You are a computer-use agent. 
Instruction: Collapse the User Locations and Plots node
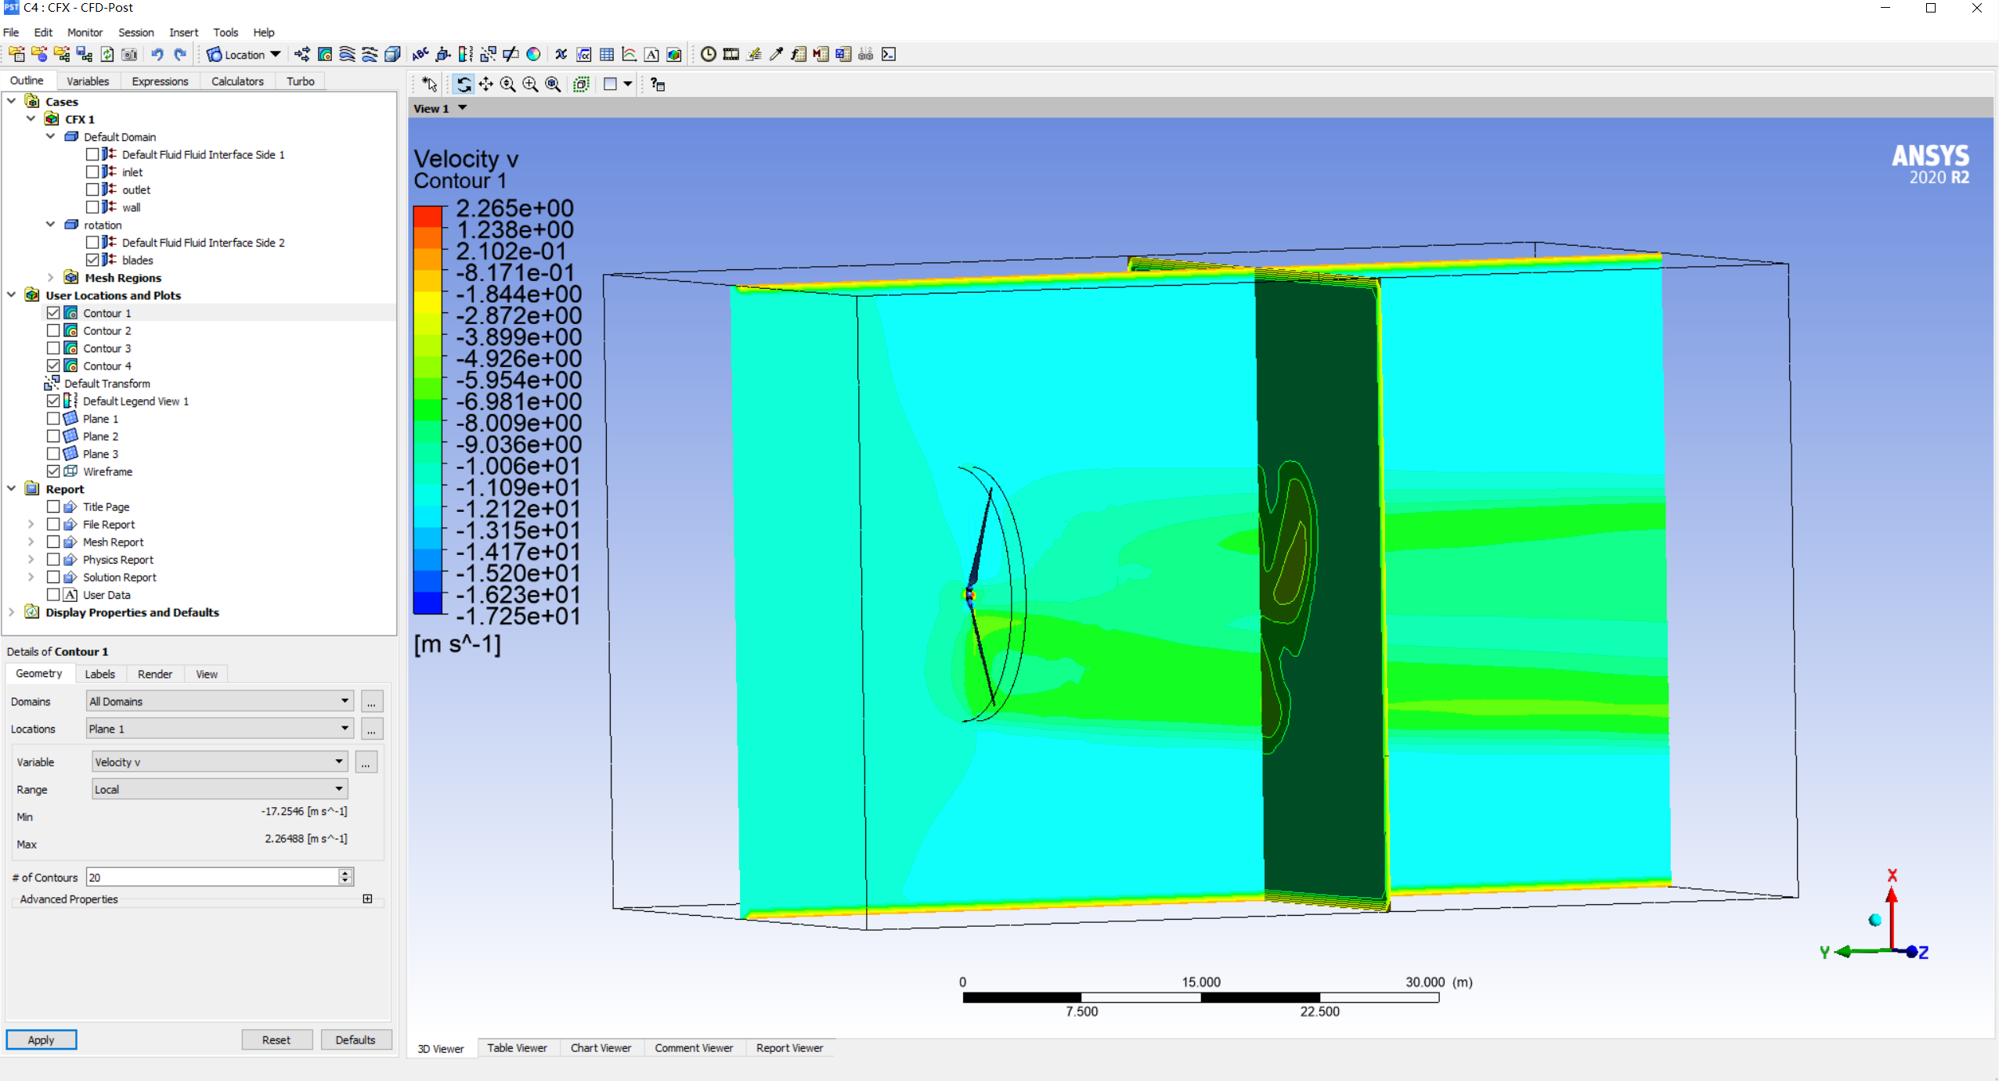click(12, 295)
